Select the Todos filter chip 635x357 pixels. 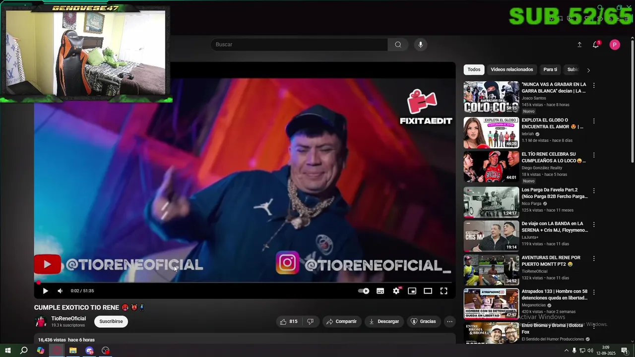coord(474,70)
